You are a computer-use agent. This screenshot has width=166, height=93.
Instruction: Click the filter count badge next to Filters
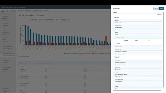pyautogui.click(x=25, y=19)
